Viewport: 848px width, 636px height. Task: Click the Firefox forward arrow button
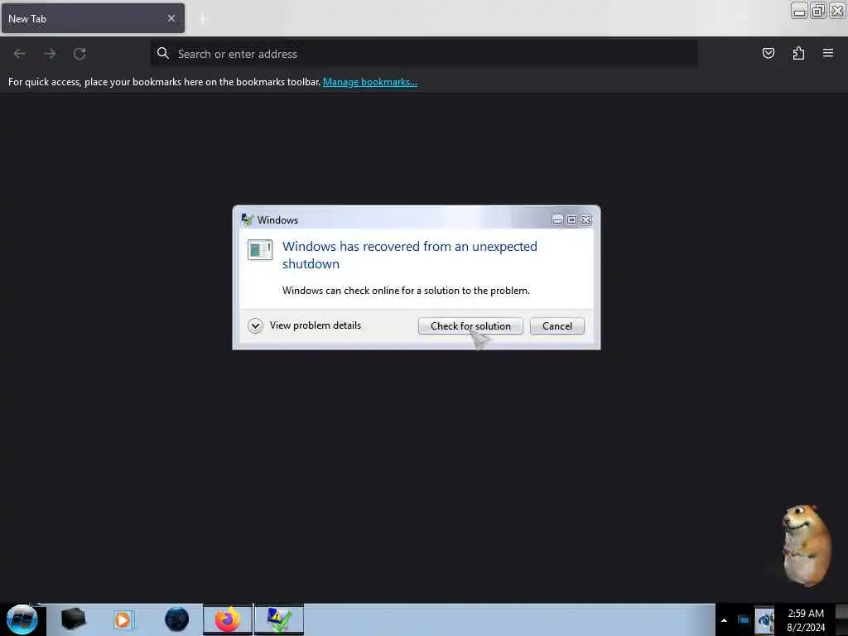tap(50, 54)
